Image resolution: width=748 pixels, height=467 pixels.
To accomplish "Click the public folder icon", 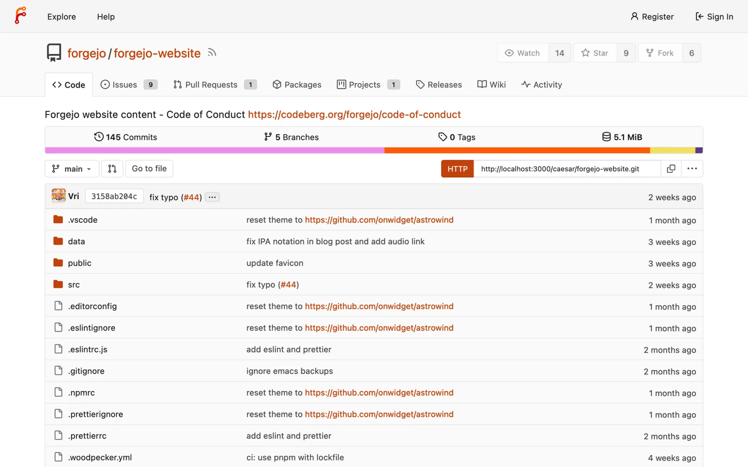I will coord(58,262).
